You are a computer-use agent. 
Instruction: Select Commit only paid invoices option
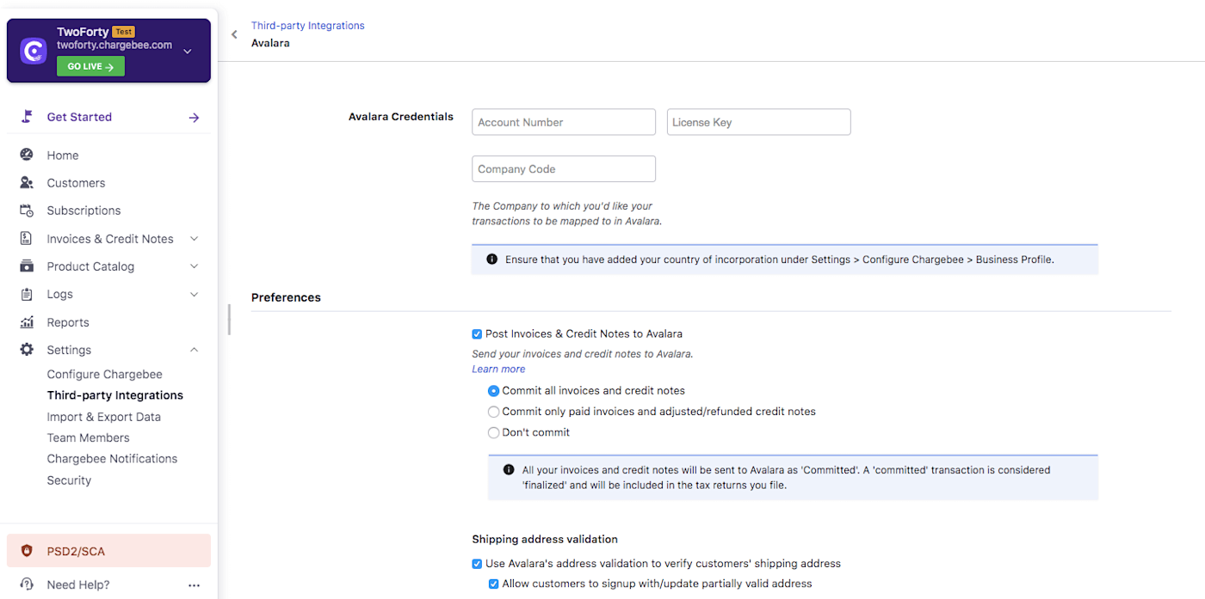point(493,412)
